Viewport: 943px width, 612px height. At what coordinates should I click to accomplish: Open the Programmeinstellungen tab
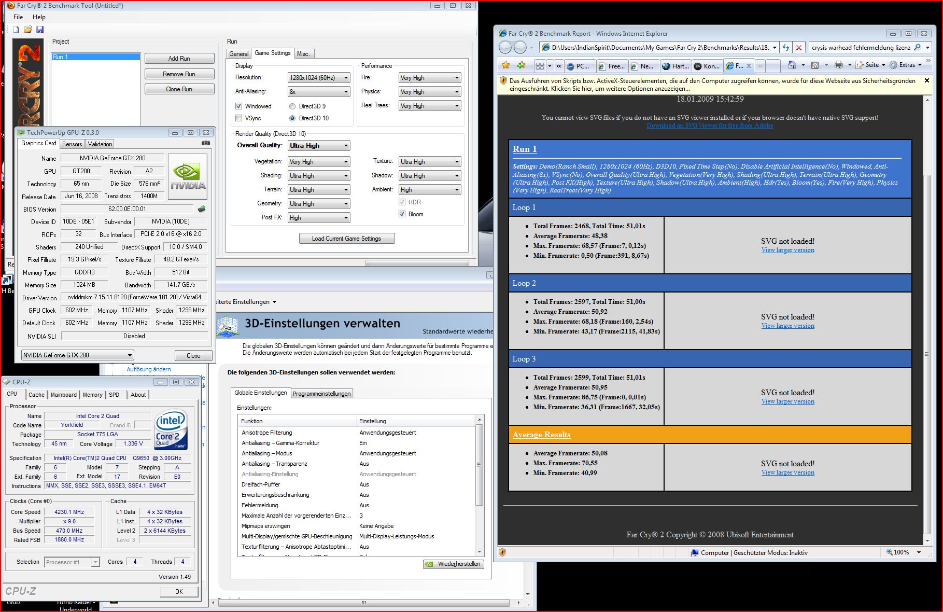point(322,394)
